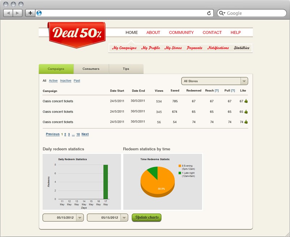Click the green bar for 17 May

click(x=106, y=182)
